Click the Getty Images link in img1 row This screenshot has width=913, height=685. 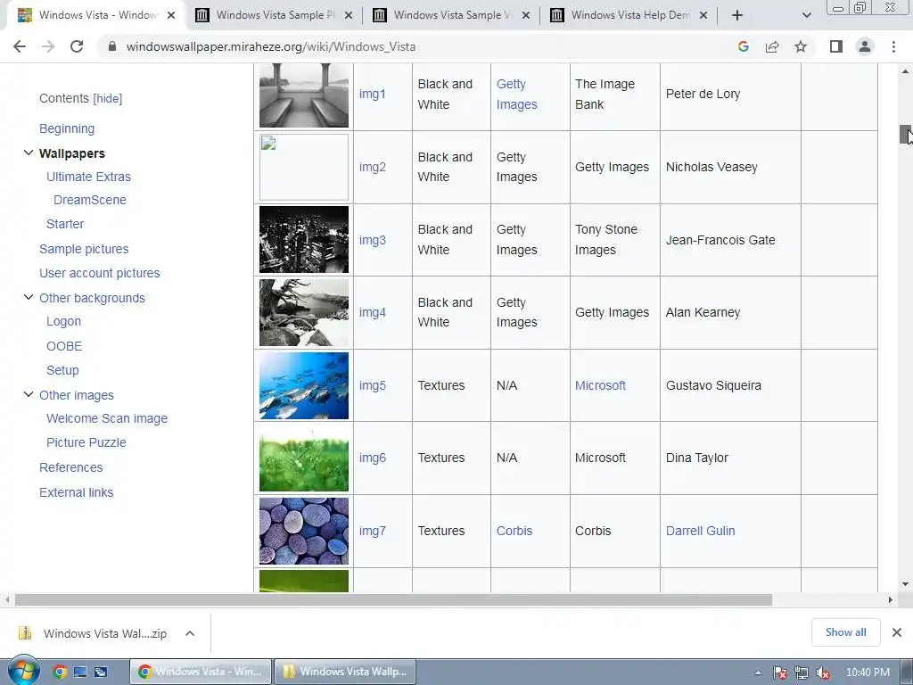(516, 95)
